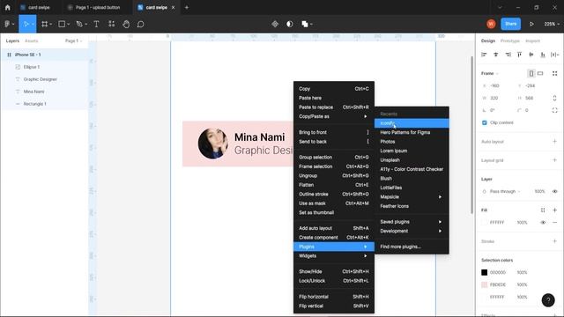Click the Boolean union icon in toolbar
564x317 pixels.
[305, 24]
